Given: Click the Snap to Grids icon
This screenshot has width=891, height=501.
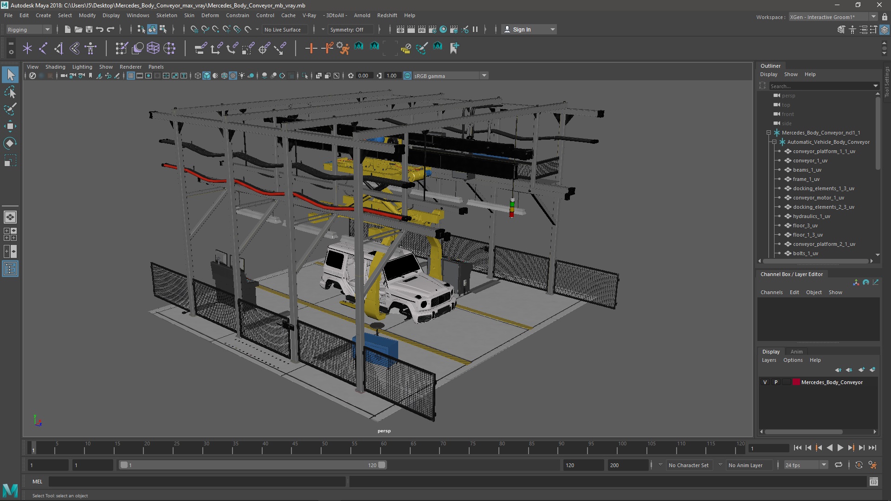Looking at the screenshot, I should tap(194, 29).
